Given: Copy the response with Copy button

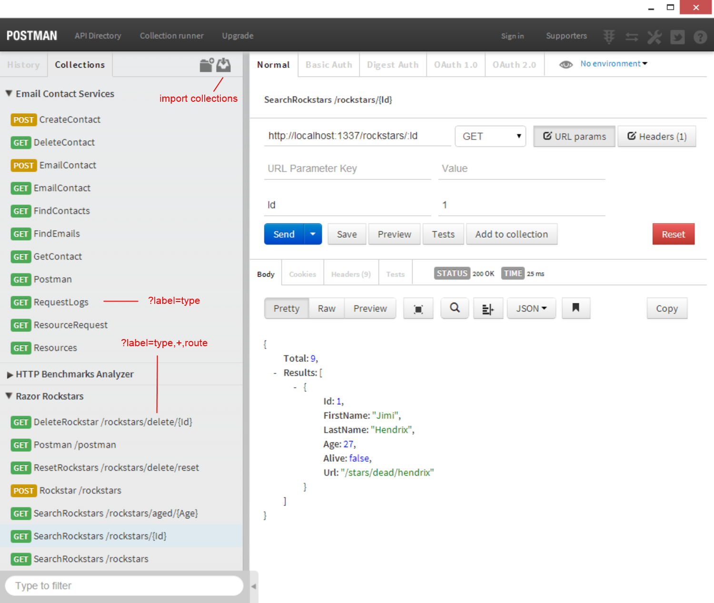Looking at the screenshot, I should pos(667,309).
